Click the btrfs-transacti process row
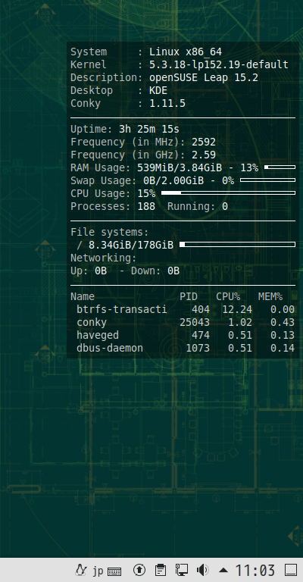The width and height of the screenshot is (303, 582). click(x=186, y=309)
